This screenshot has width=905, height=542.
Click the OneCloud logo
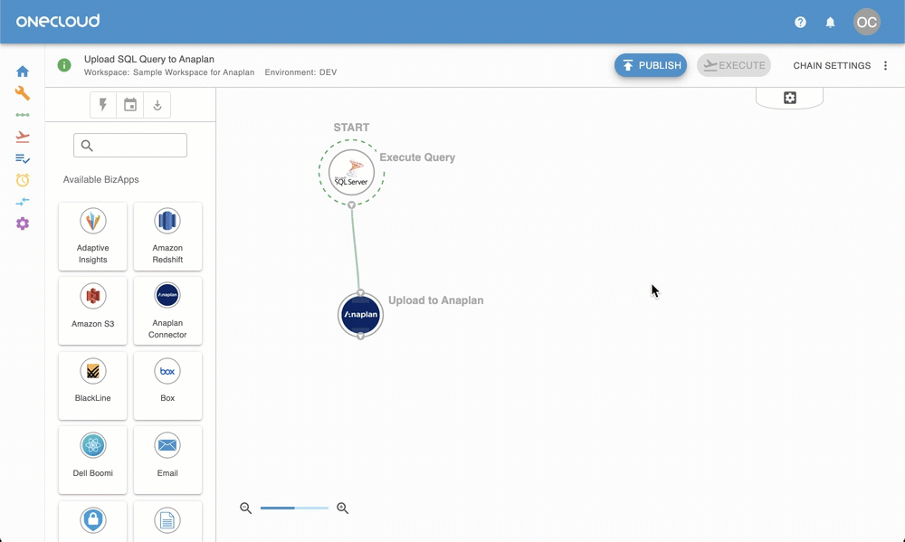(x=58, y=22)
